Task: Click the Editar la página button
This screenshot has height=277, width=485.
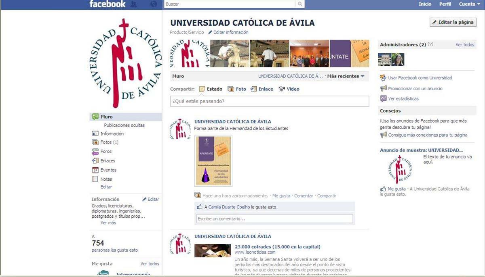Action: click(x=453, y=22)
